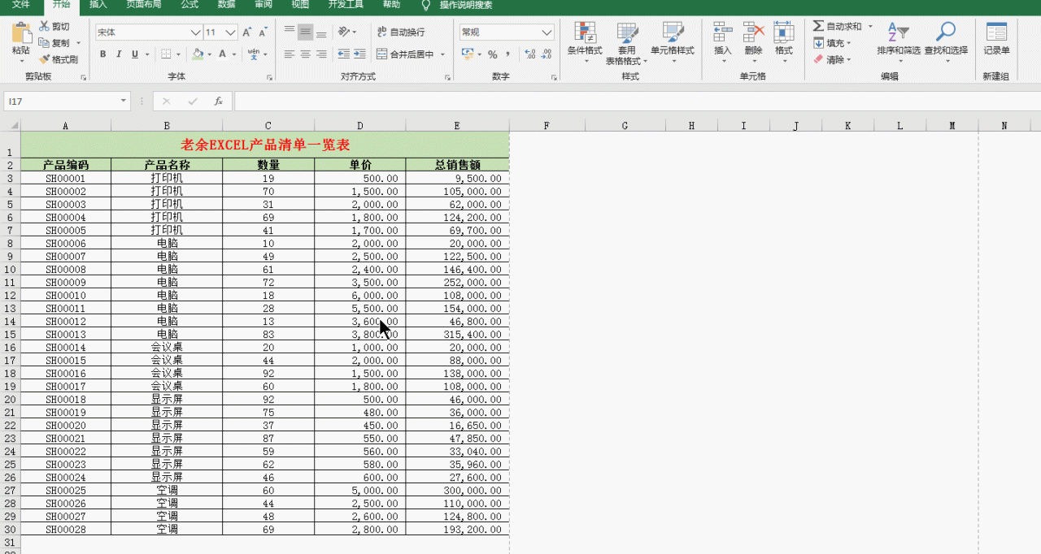1041x554 pixels.
Task: Click the accounting number format icon
Action: 467,54
